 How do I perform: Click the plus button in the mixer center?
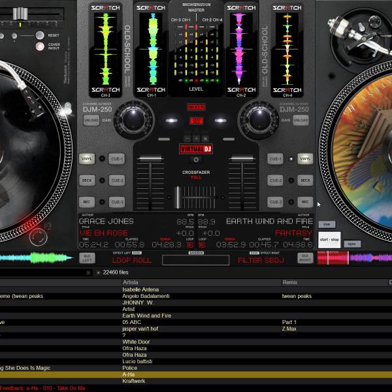(196, 139)
